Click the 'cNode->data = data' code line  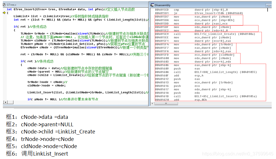tap(70, 68)
